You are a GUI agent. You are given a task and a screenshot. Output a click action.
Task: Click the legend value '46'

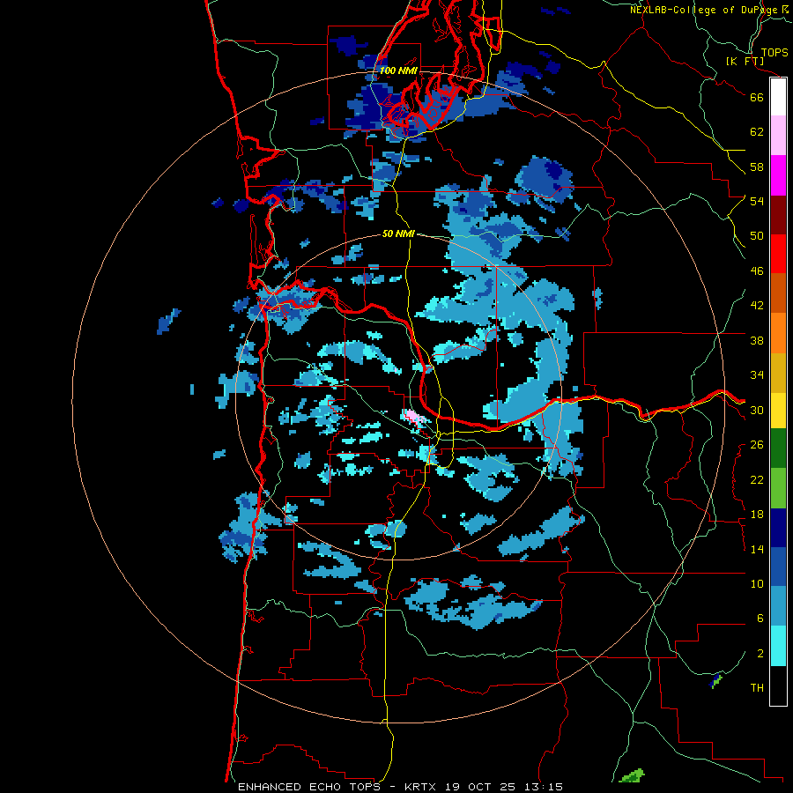[757, 271]
